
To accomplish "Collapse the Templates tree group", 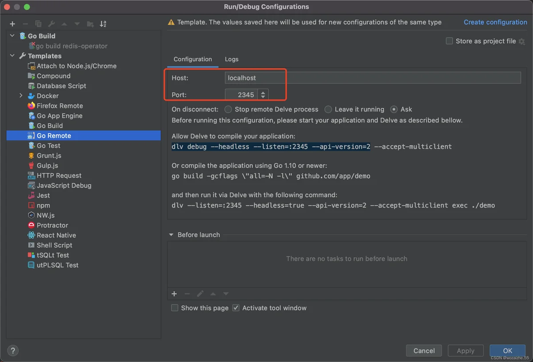I will 12,56.
